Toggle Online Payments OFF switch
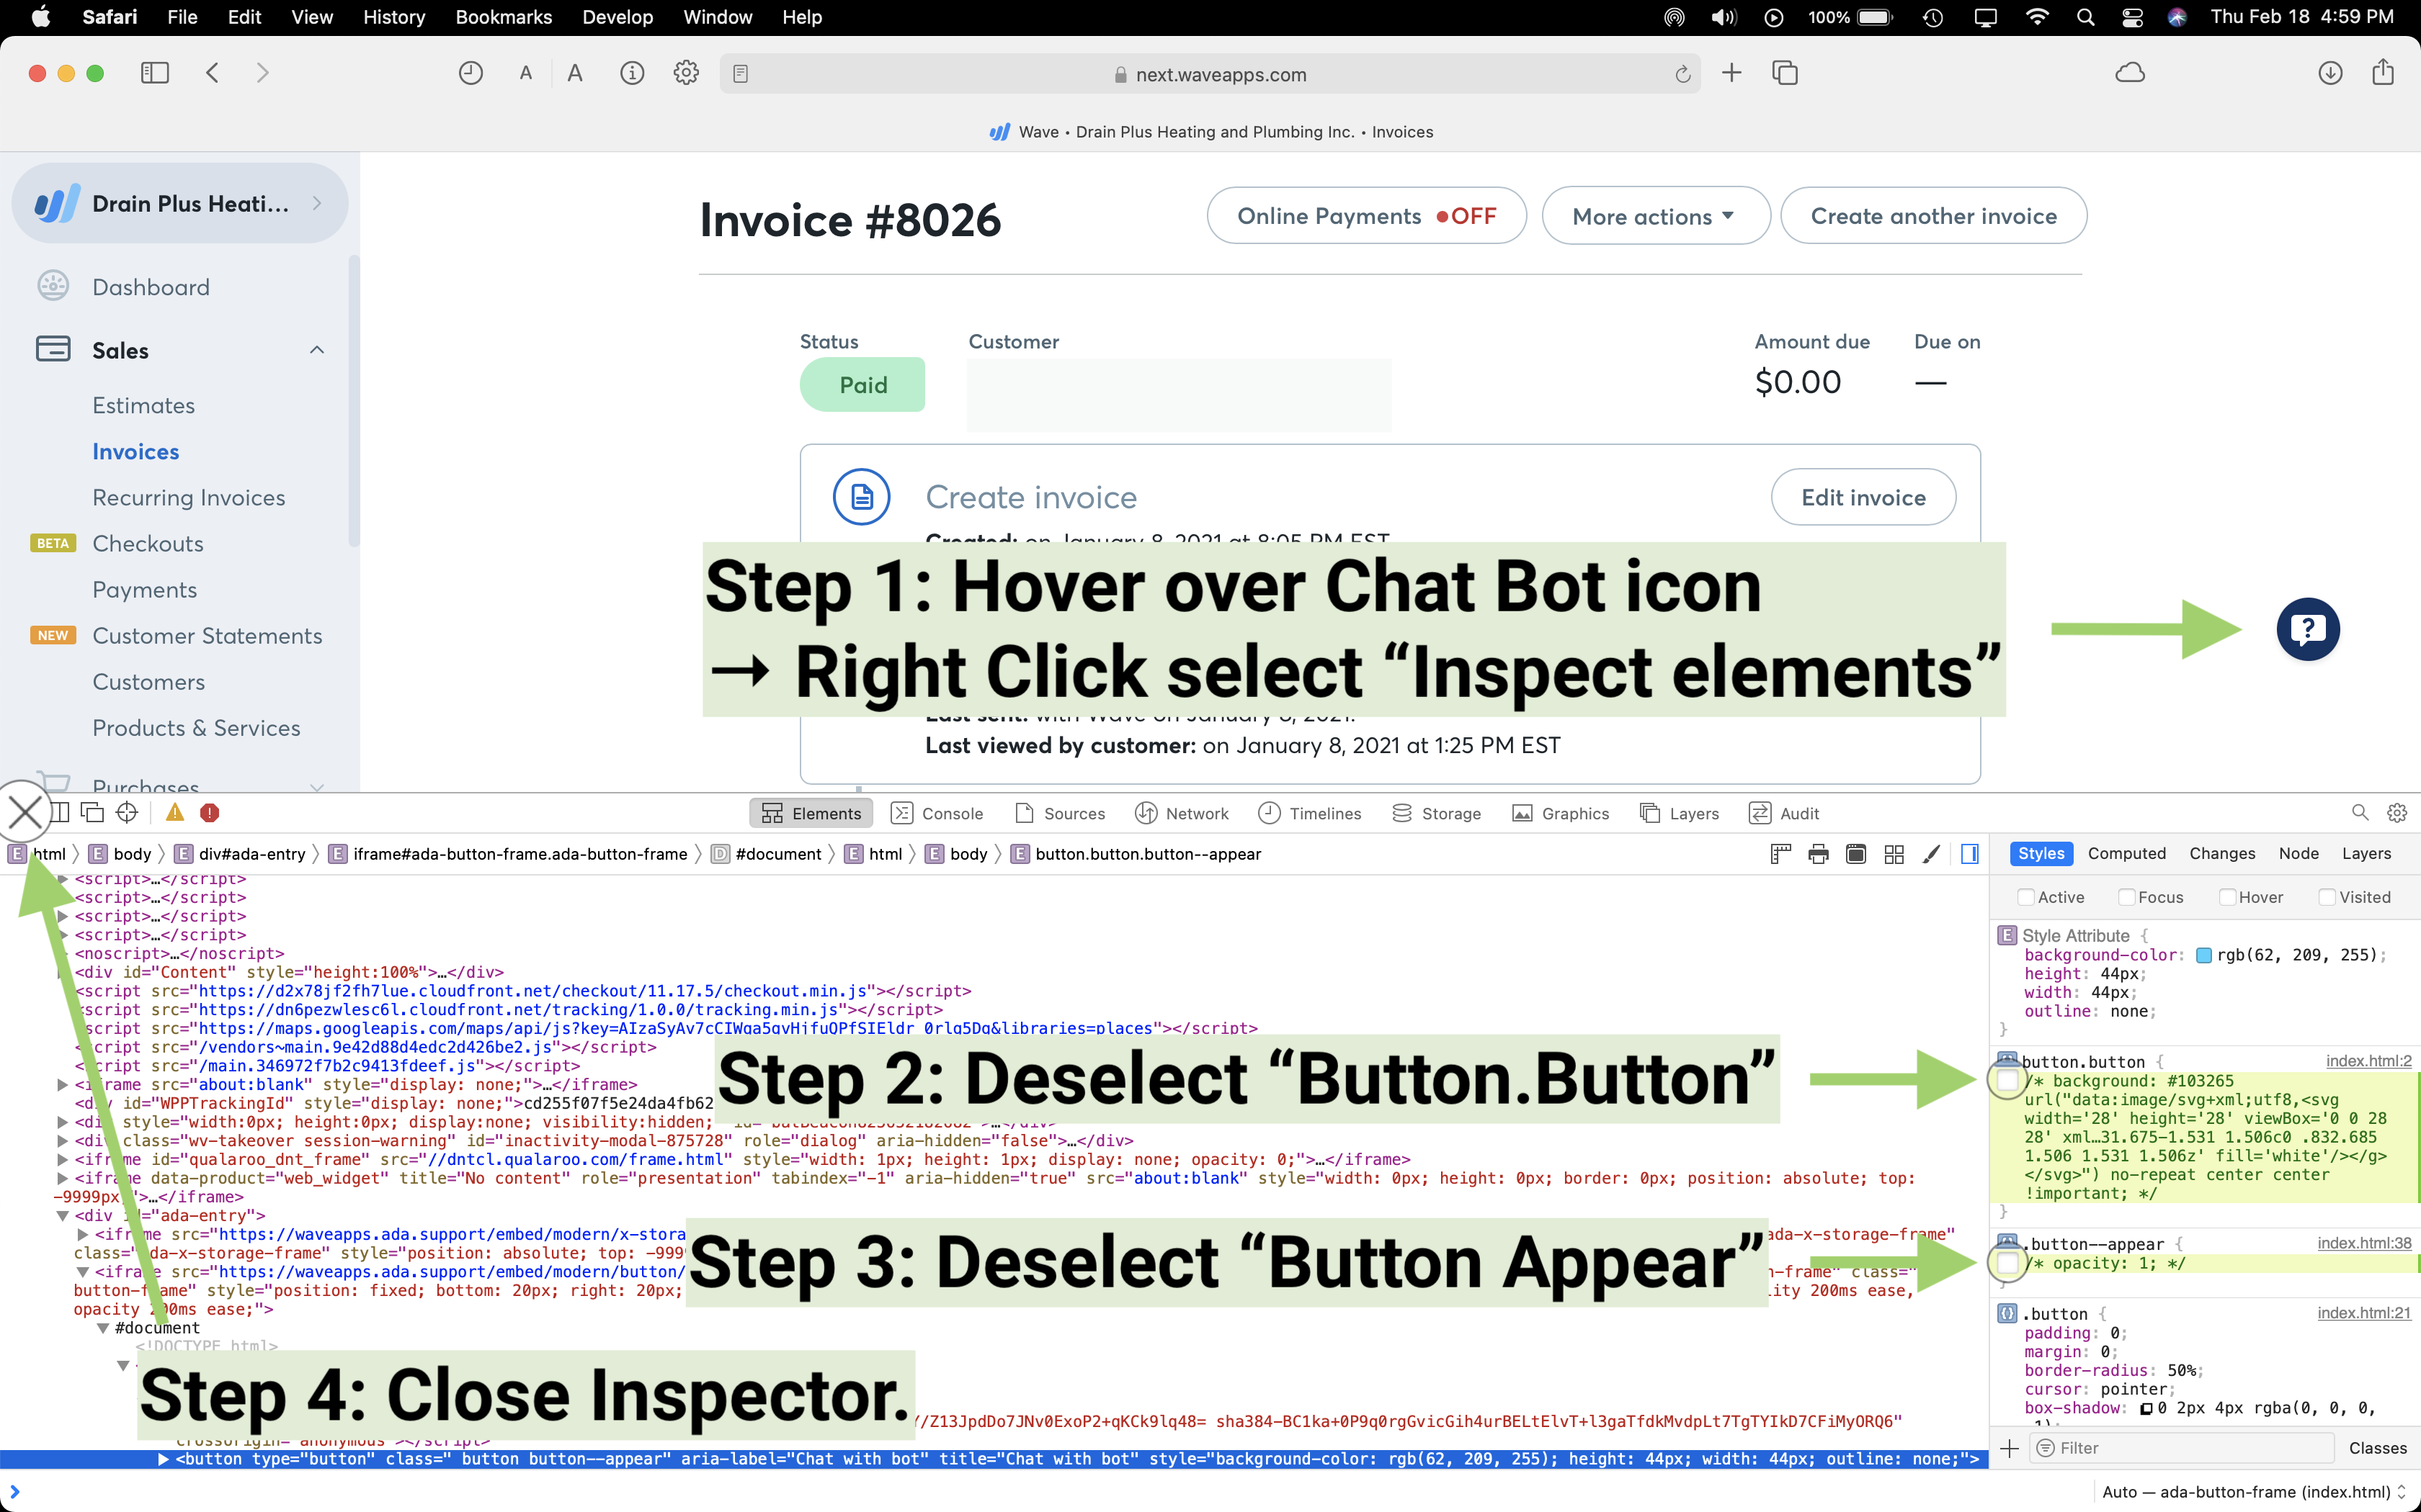The image size is (2421, 1512). click(x=1367, y=215)
